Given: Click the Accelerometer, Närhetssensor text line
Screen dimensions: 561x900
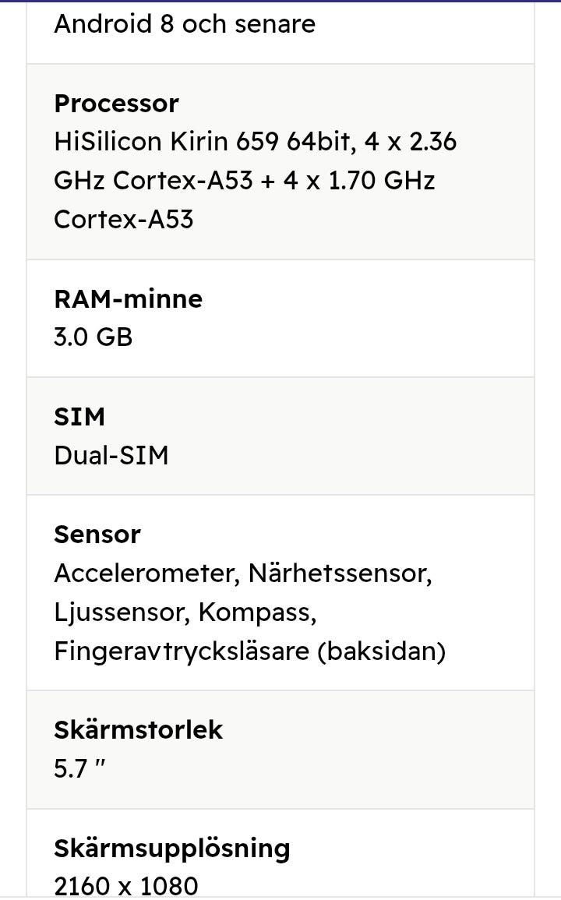Looking at the screenshot, I should point(242,574).
